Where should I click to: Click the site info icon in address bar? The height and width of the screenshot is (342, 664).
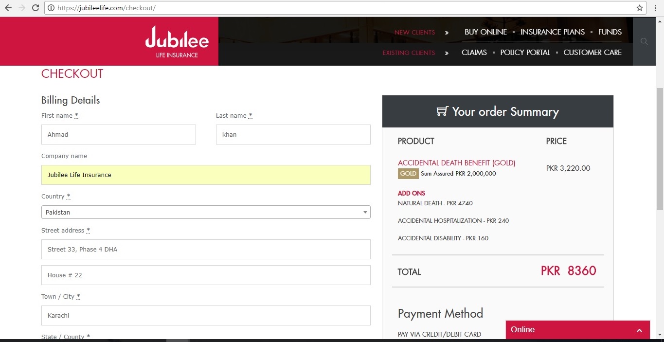tap(51, 8)
